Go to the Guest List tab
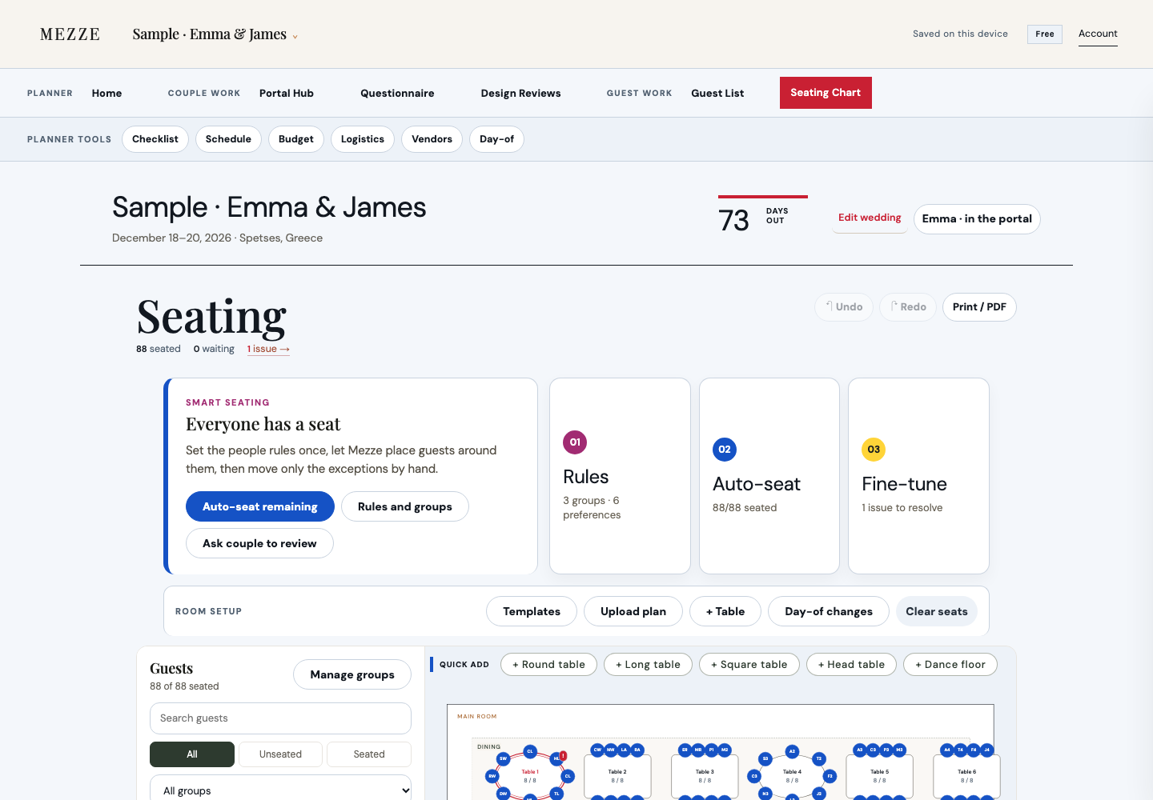The height and width of the screenshot is (800, 1153). 717,93
